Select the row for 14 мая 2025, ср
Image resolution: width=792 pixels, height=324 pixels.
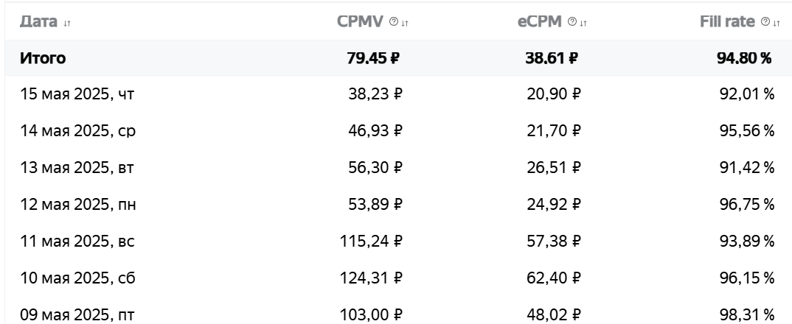(398, 131)
